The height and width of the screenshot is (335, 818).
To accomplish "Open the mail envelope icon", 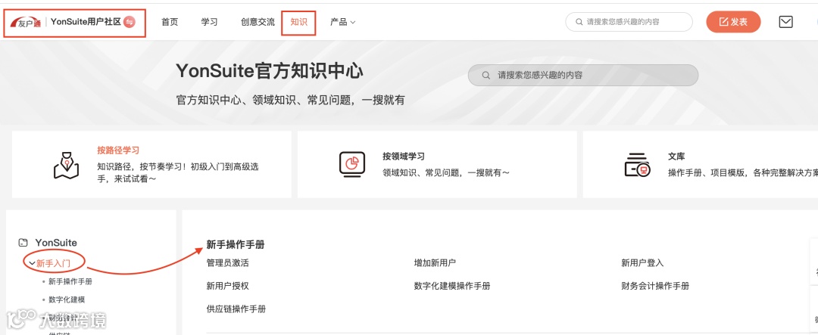I will pyautogui.click(x=785, y=21).
